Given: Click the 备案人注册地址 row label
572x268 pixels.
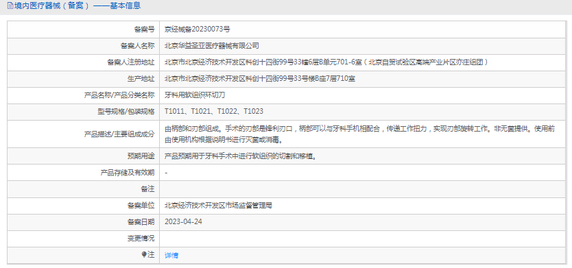Looking at the screenshot, I should tap(130, 62).
